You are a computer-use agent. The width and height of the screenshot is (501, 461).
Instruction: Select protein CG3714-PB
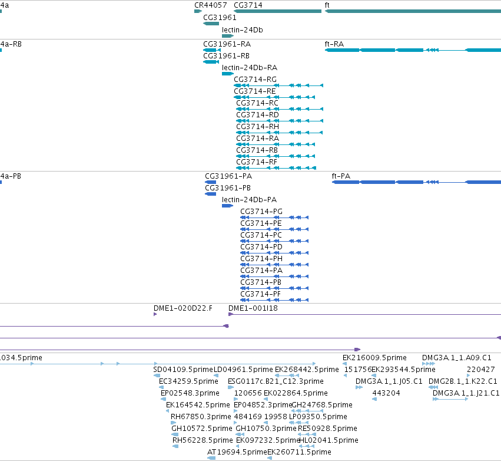[x=274, y=288]
